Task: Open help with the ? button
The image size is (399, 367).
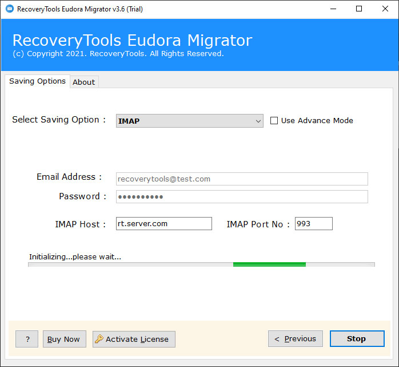Action: [27, 339]
